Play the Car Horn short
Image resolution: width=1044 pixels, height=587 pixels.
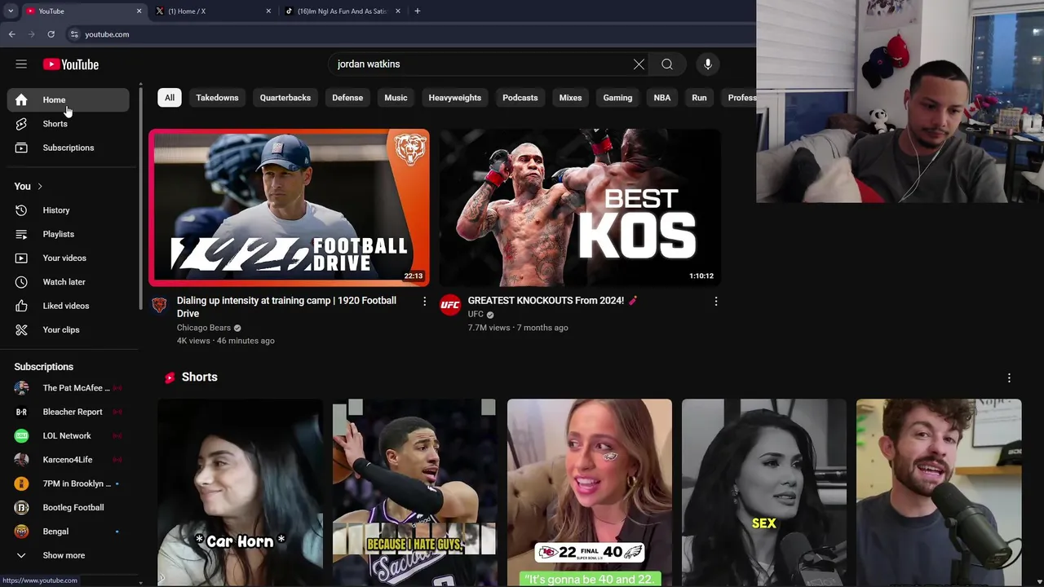coord(240,492)
